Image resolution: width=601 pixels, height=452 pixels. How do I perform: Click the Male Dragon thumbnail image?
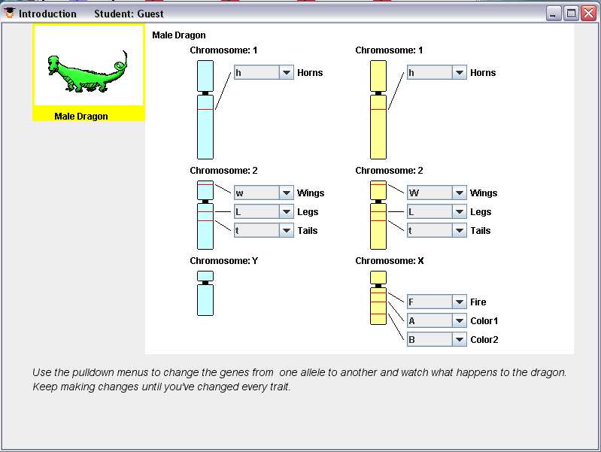[89, 65]
